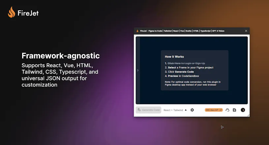Click the user profile avatar

243,110
